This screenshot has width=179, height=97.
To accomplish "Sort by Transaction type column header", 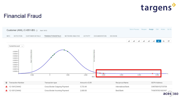I will pyautogui.click(x=51, y=83).
